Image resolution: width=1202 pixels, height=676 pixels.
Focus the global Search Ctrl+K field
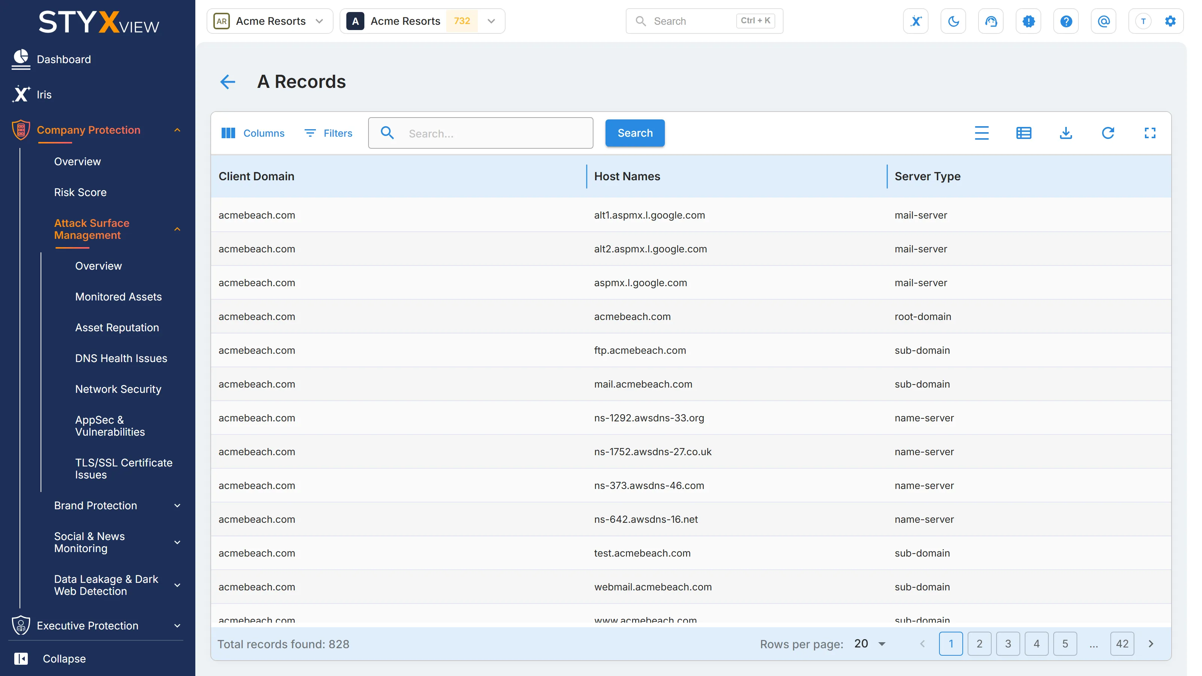point(704,21)
